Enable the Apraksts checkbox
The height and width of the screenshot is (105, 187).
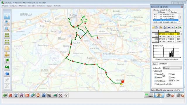pyautogui.click(x=155, y=74)
